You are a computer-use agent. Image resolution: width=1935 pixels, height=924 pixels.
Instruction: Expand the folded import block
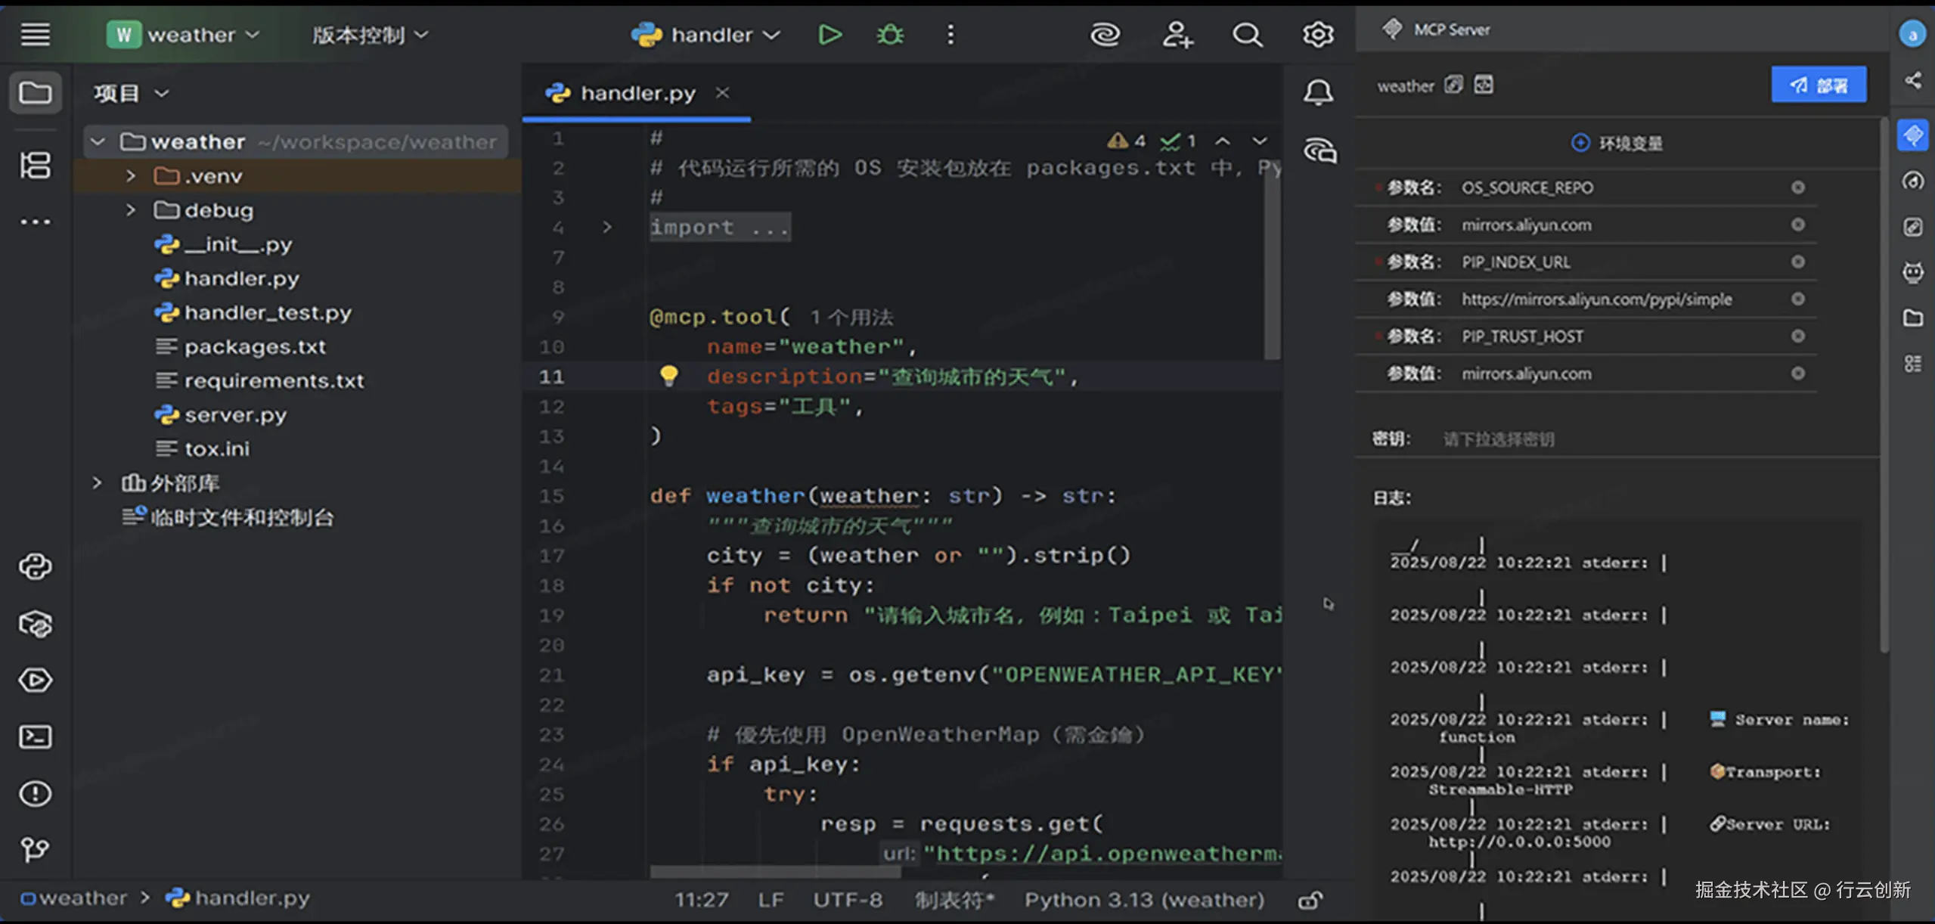click(606, 227)
